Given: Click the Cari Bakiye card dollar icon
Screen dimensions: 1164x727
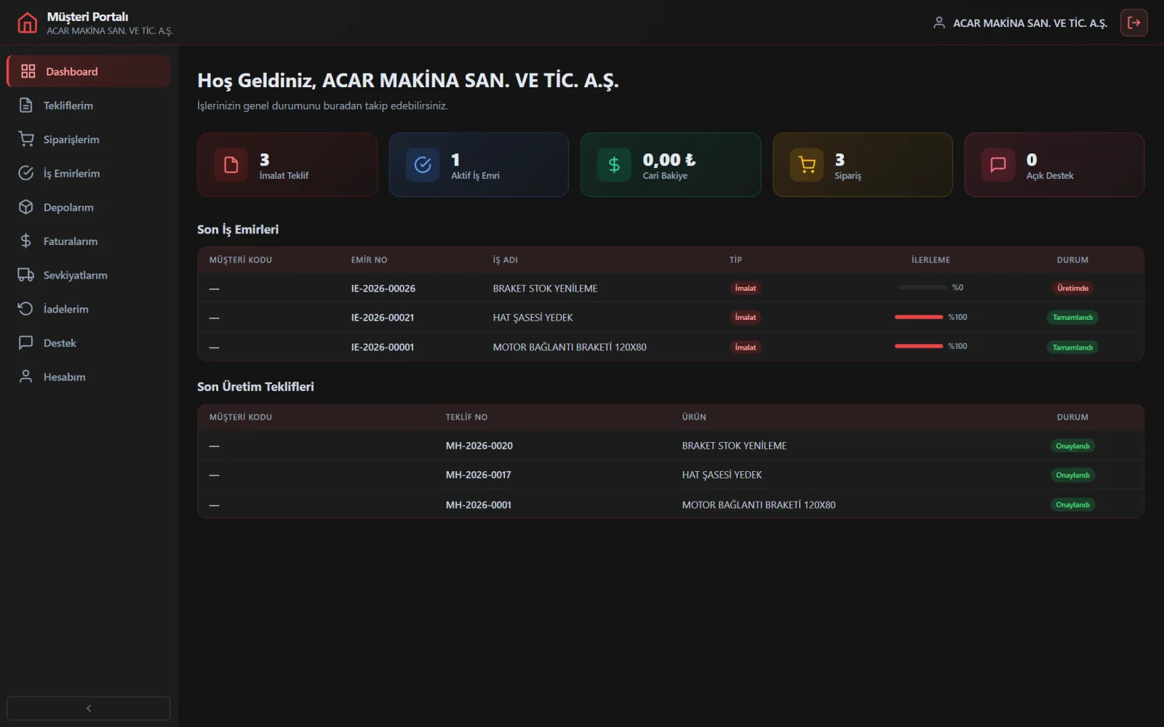Looking at the screenshot, I should pos(614,165).
